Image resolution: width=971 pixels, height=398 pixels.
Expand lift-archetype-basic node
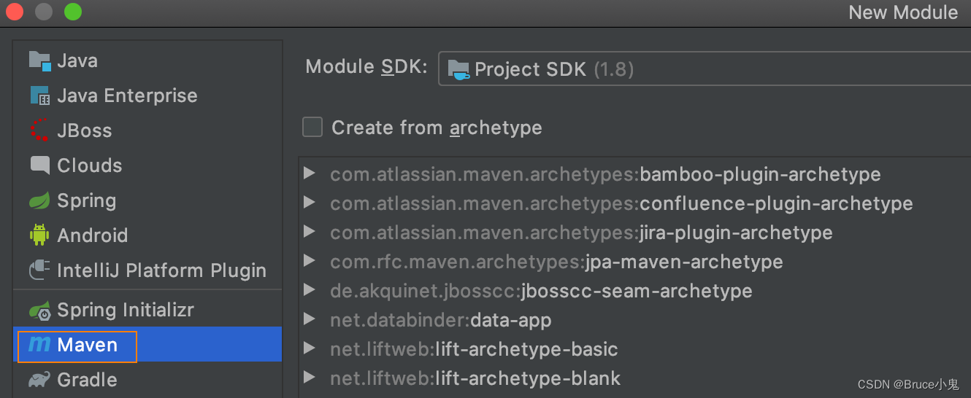coord(310,348)
